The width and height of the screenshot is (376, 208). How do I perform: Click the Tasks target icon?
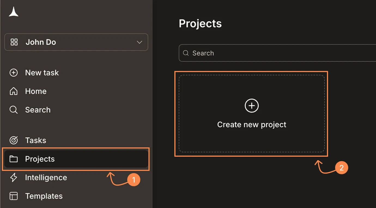click(x=13, y=140)
